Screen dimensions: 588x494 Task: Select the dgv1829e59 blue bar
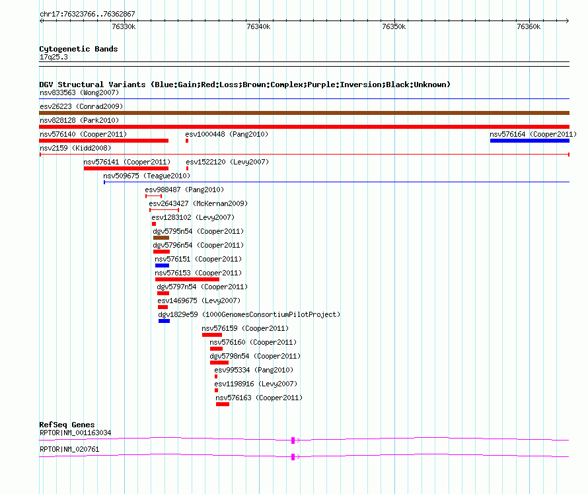tap(165, 321)
